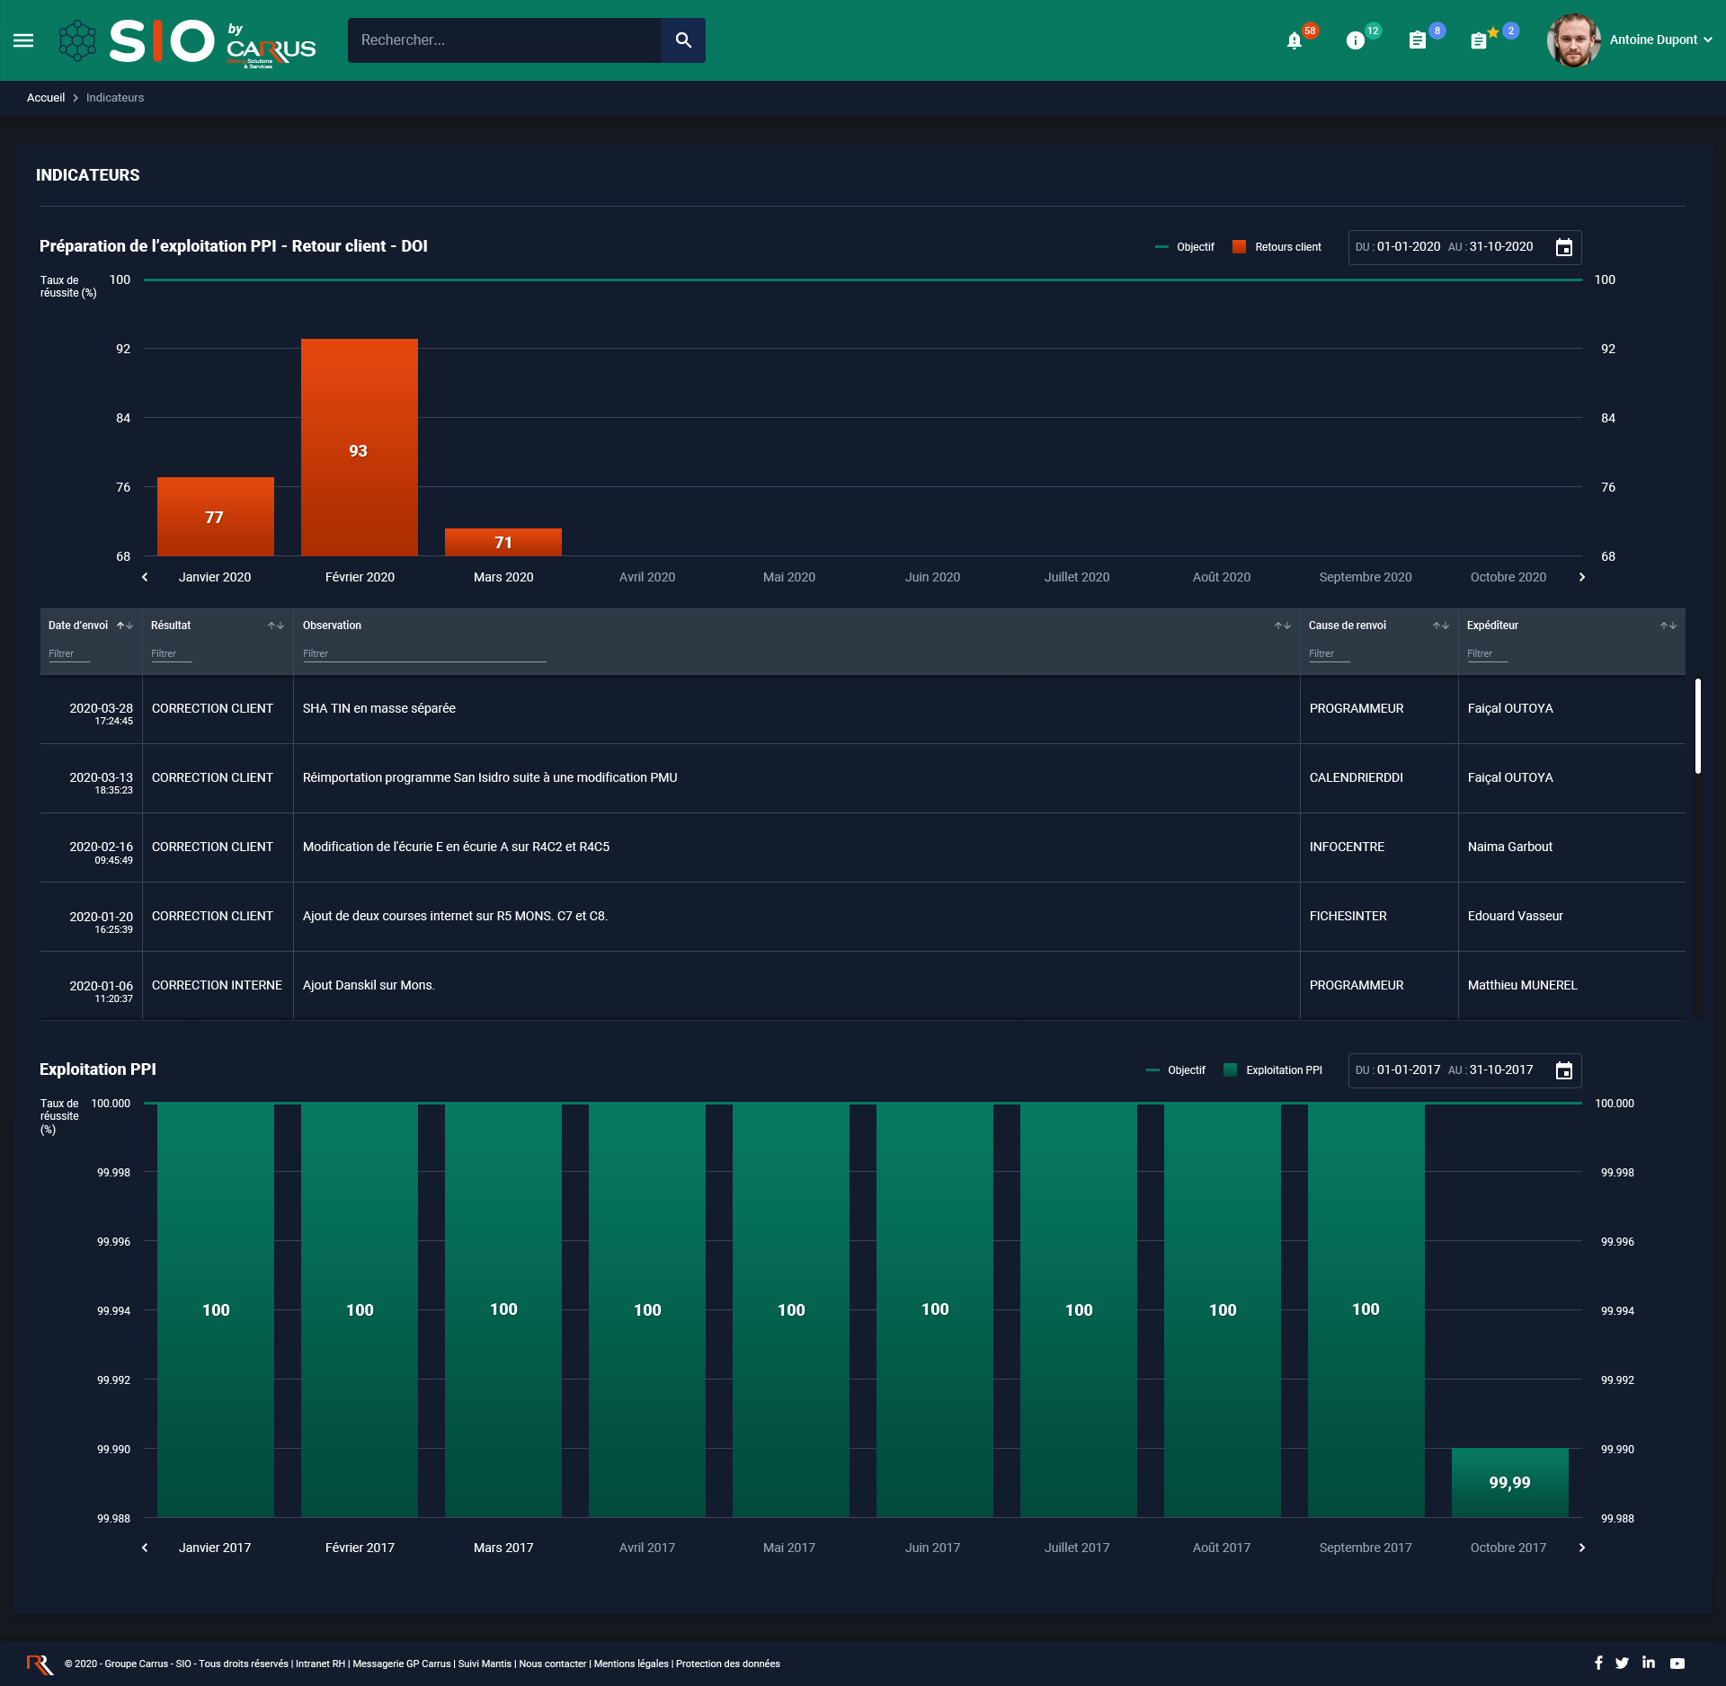Click the table's vertical scrollbar thumb
Viewport: 1726px width, 1686px height.
(1697, 726)
